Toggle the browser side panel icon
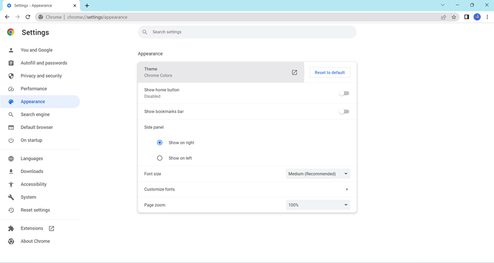This screenshot has height=263, width=494. click(x=467, y=17)
